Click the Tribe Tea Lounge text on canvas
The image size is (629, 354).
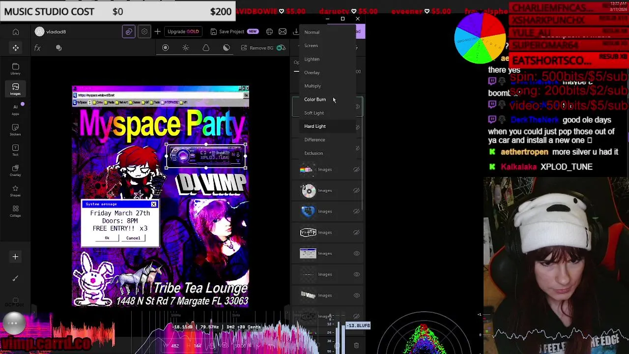pos(200,288)
